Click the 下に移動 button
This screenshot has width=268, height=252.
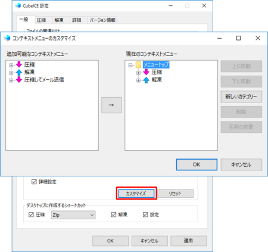tap(241, 82)
